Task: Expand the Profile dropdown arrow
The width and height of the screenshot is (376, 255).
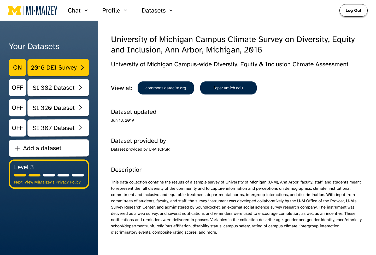Action: coord(125,10)
